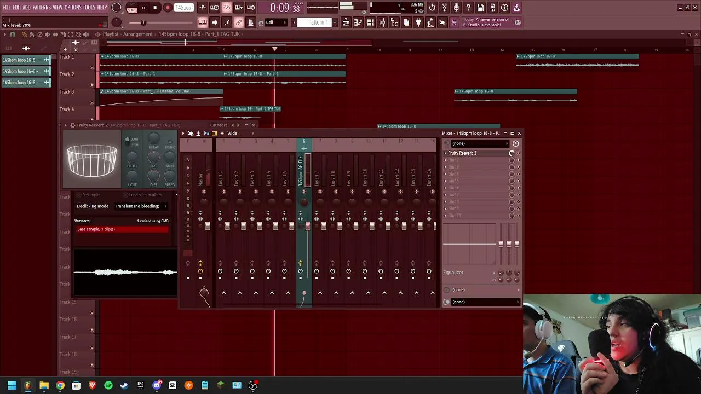Click the download update icon
This screenshot has height=394, width=701.
[516, 8]
